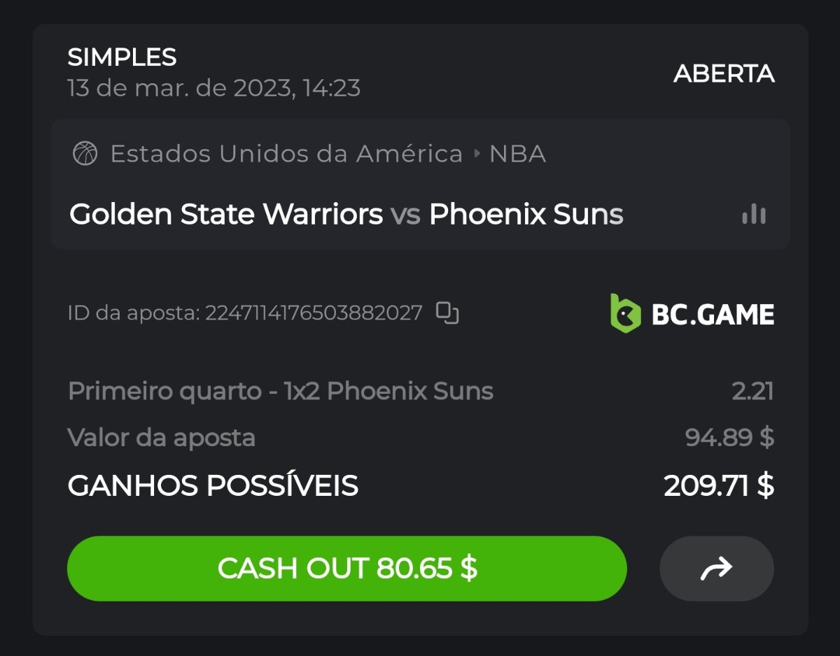Select Estados Unidos da América category

(x=286, y=154)
